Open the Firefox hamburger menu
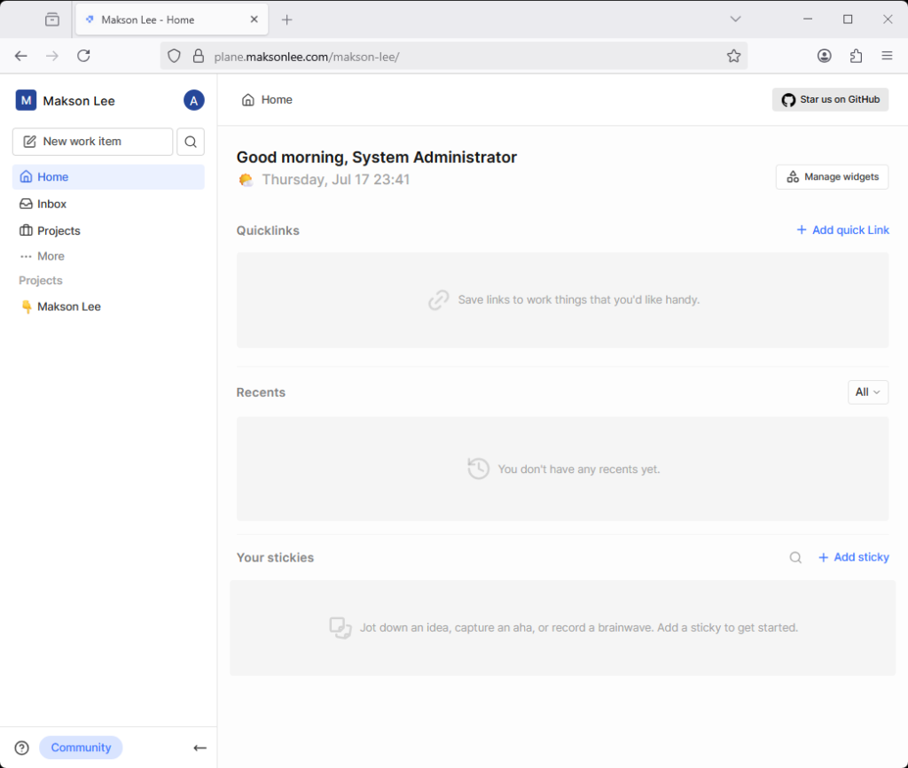This screenshot has height=768, width=908. (x=887, y=56)
